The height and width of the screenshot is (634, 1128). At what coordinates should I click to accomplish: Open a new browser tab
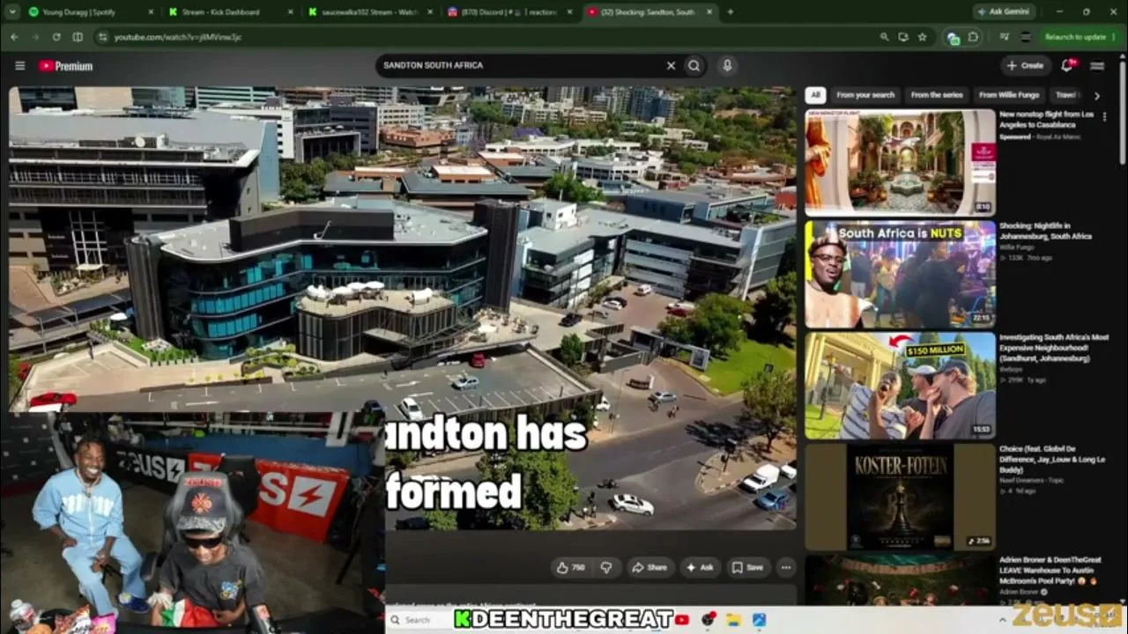(730, 11)
